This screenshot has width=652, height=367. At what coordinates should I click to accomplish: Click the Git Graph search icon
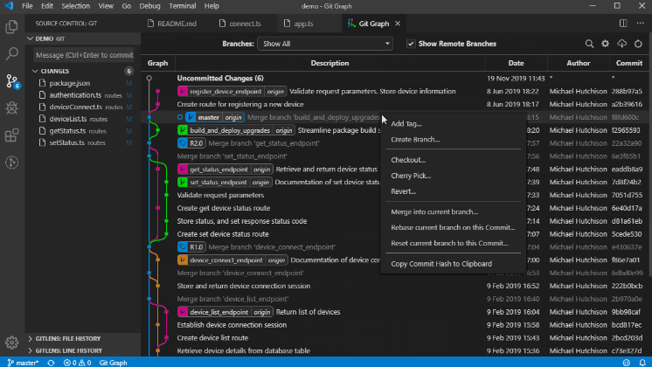[589, 44]
